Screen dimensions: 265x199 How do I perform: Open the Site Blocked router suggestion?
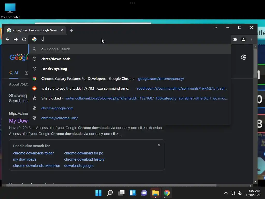click(130, 98)
